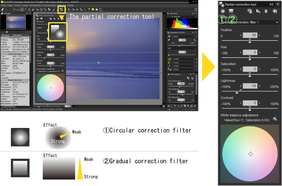Viewport: 282px width, 186px height.
Task: Select the partial correction tool in main toolbar
Action: click(x=61, y=9)
